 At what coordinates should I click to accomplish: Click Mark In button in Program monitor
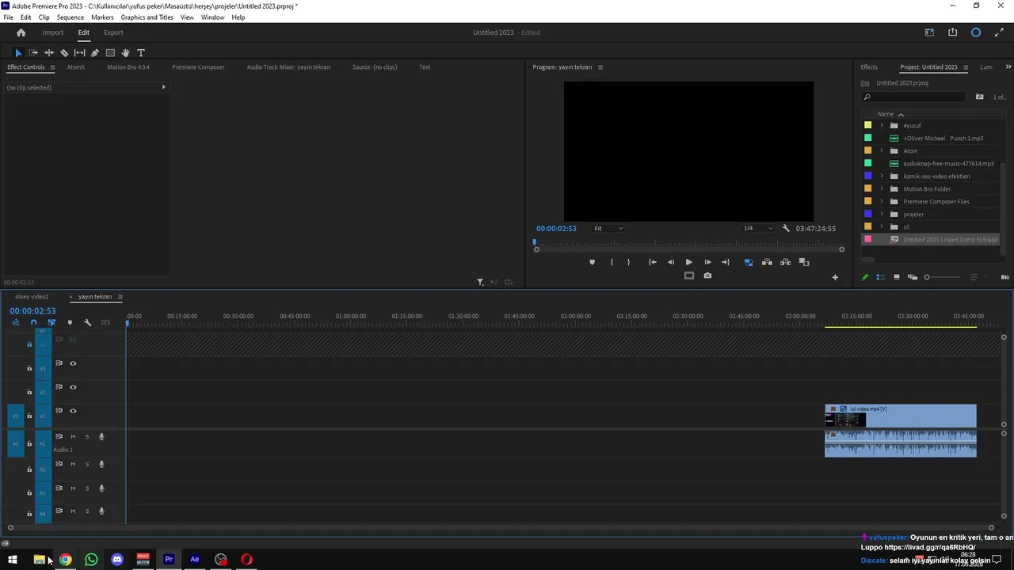coord(611,262)
